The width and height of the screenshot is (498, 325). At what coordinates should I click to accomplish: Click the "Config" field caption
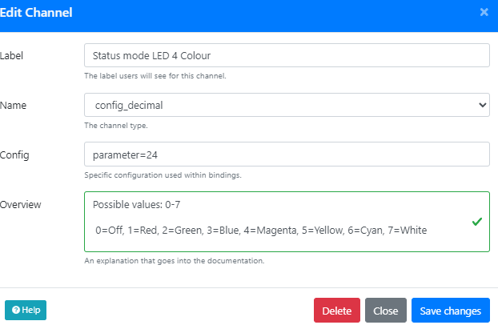click(15, 154)
